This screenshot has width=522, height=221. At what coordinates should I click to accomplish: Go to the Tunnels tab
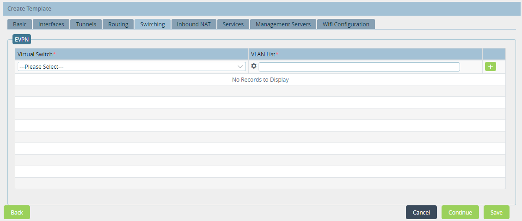tap(86, 24)
